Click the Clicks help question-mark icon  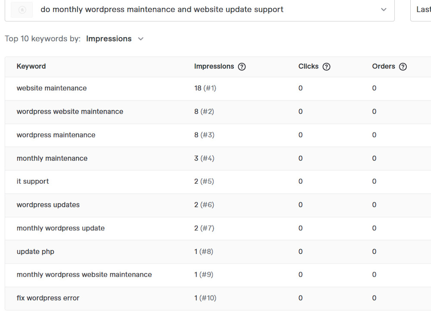[x=326, y=66]
